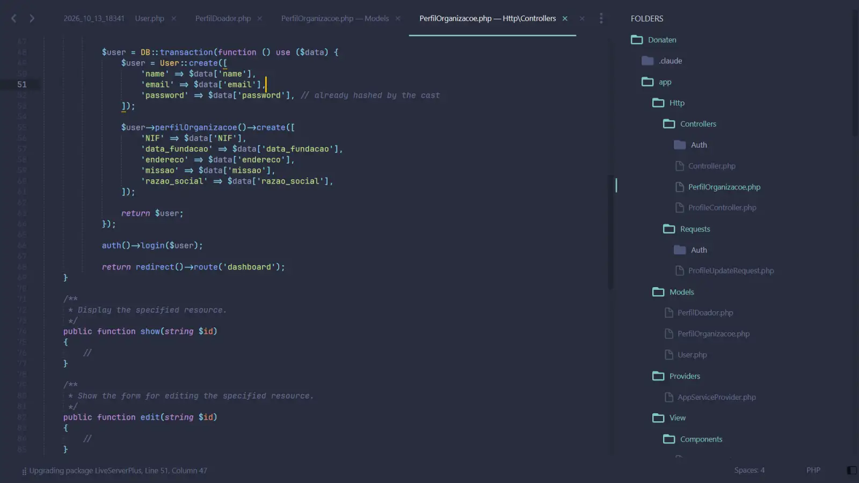Switch to PerfilOrganizacoe.php — Models tab
The height and width of the screenshot is (483, 859).
click(x=335, y=18)
